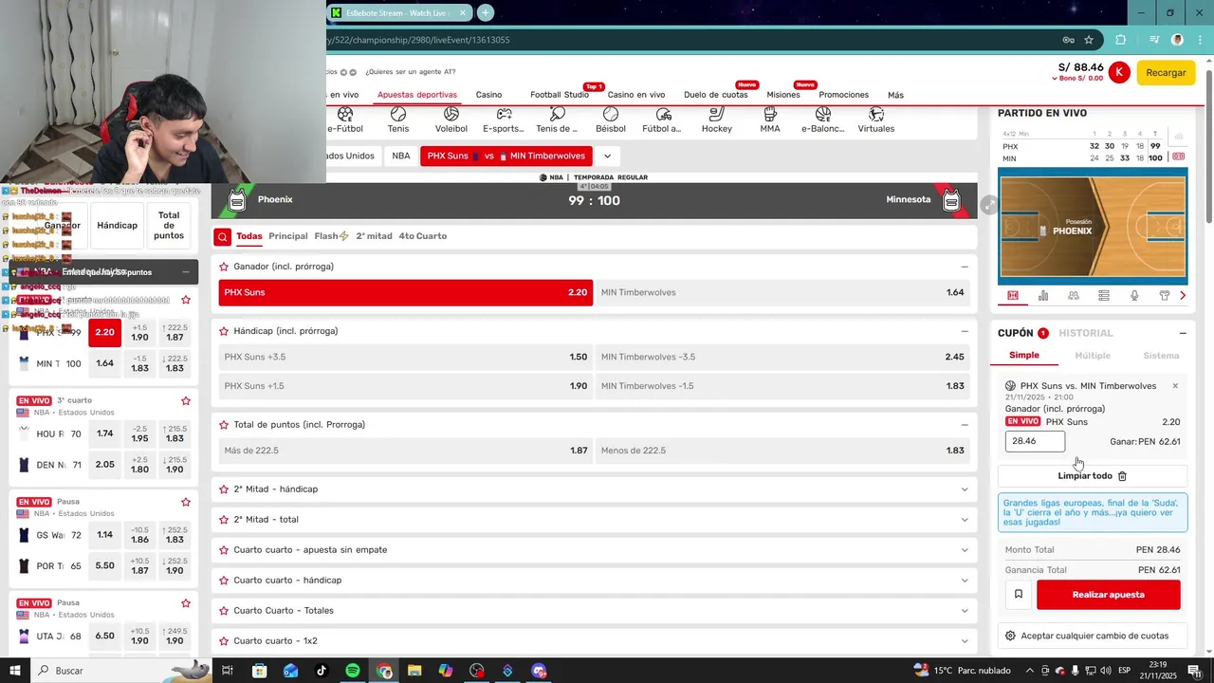1214x683 pixels.
Task: Switch to the Sistema coupon tab
Action: click(1161, 356)
